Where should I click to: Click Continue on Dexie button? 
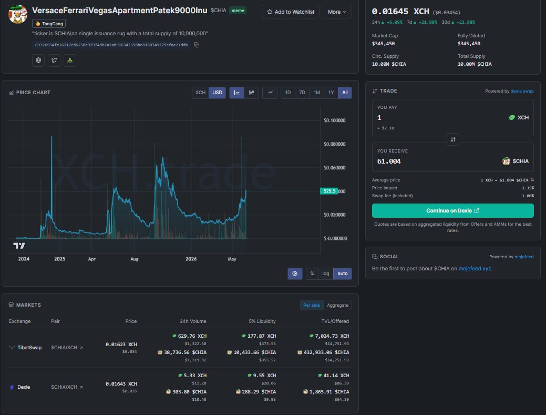[x=452, y=211]
